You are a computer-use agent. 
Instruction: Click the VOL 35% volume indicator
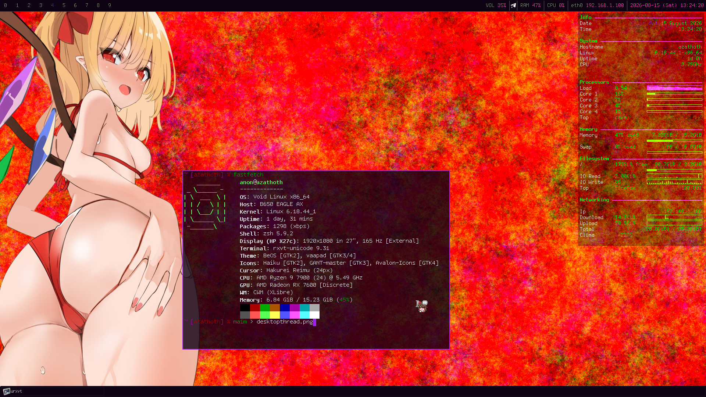[x=496, y=6]
